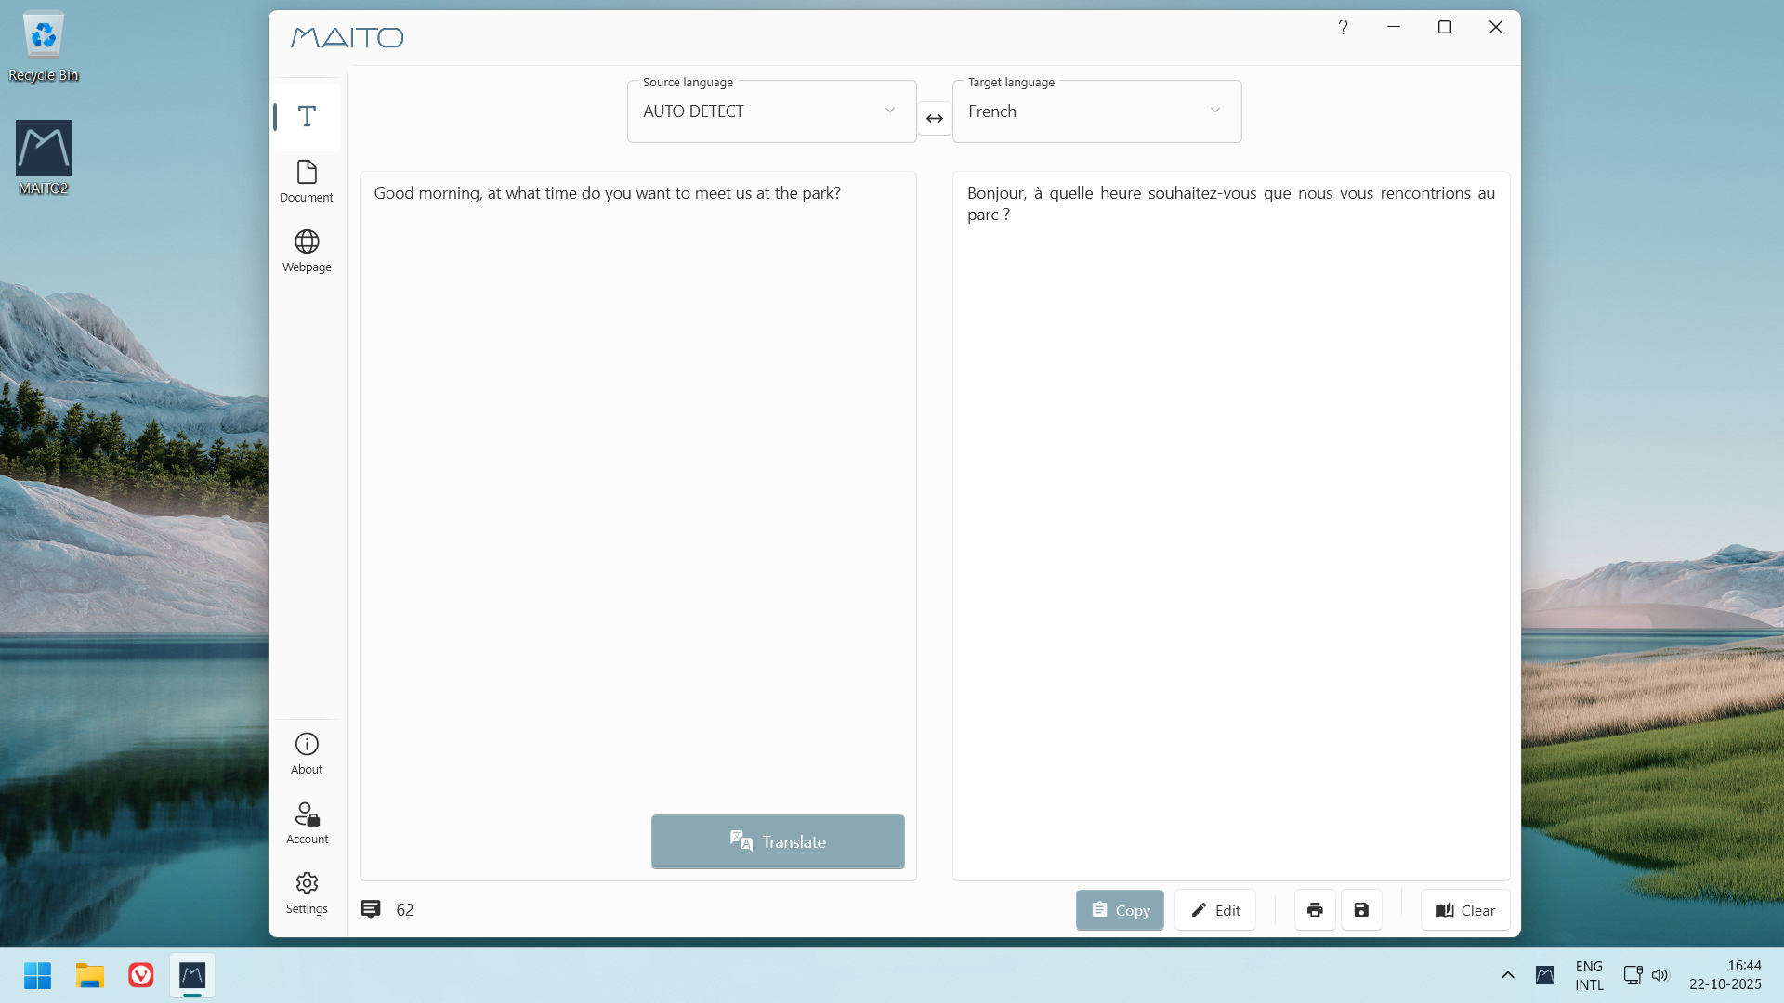Show hidden system tray icons chevron
Screen dimensions: 1784x1003
click(1507, 975)
